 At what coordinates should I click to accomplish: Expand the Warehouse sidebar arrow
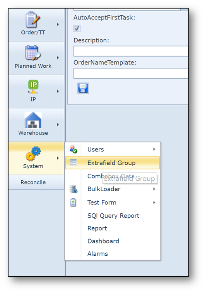click(58, 124)
